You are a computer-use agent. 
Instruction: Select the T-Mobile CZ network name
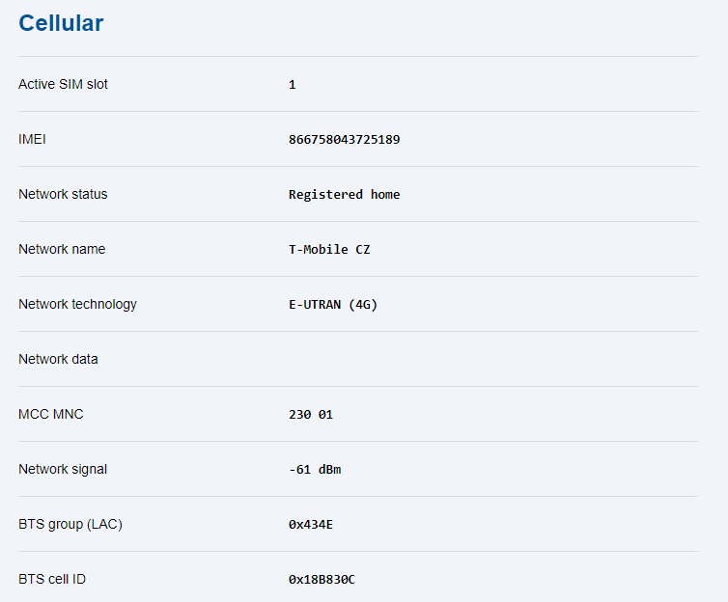point(329,250)
